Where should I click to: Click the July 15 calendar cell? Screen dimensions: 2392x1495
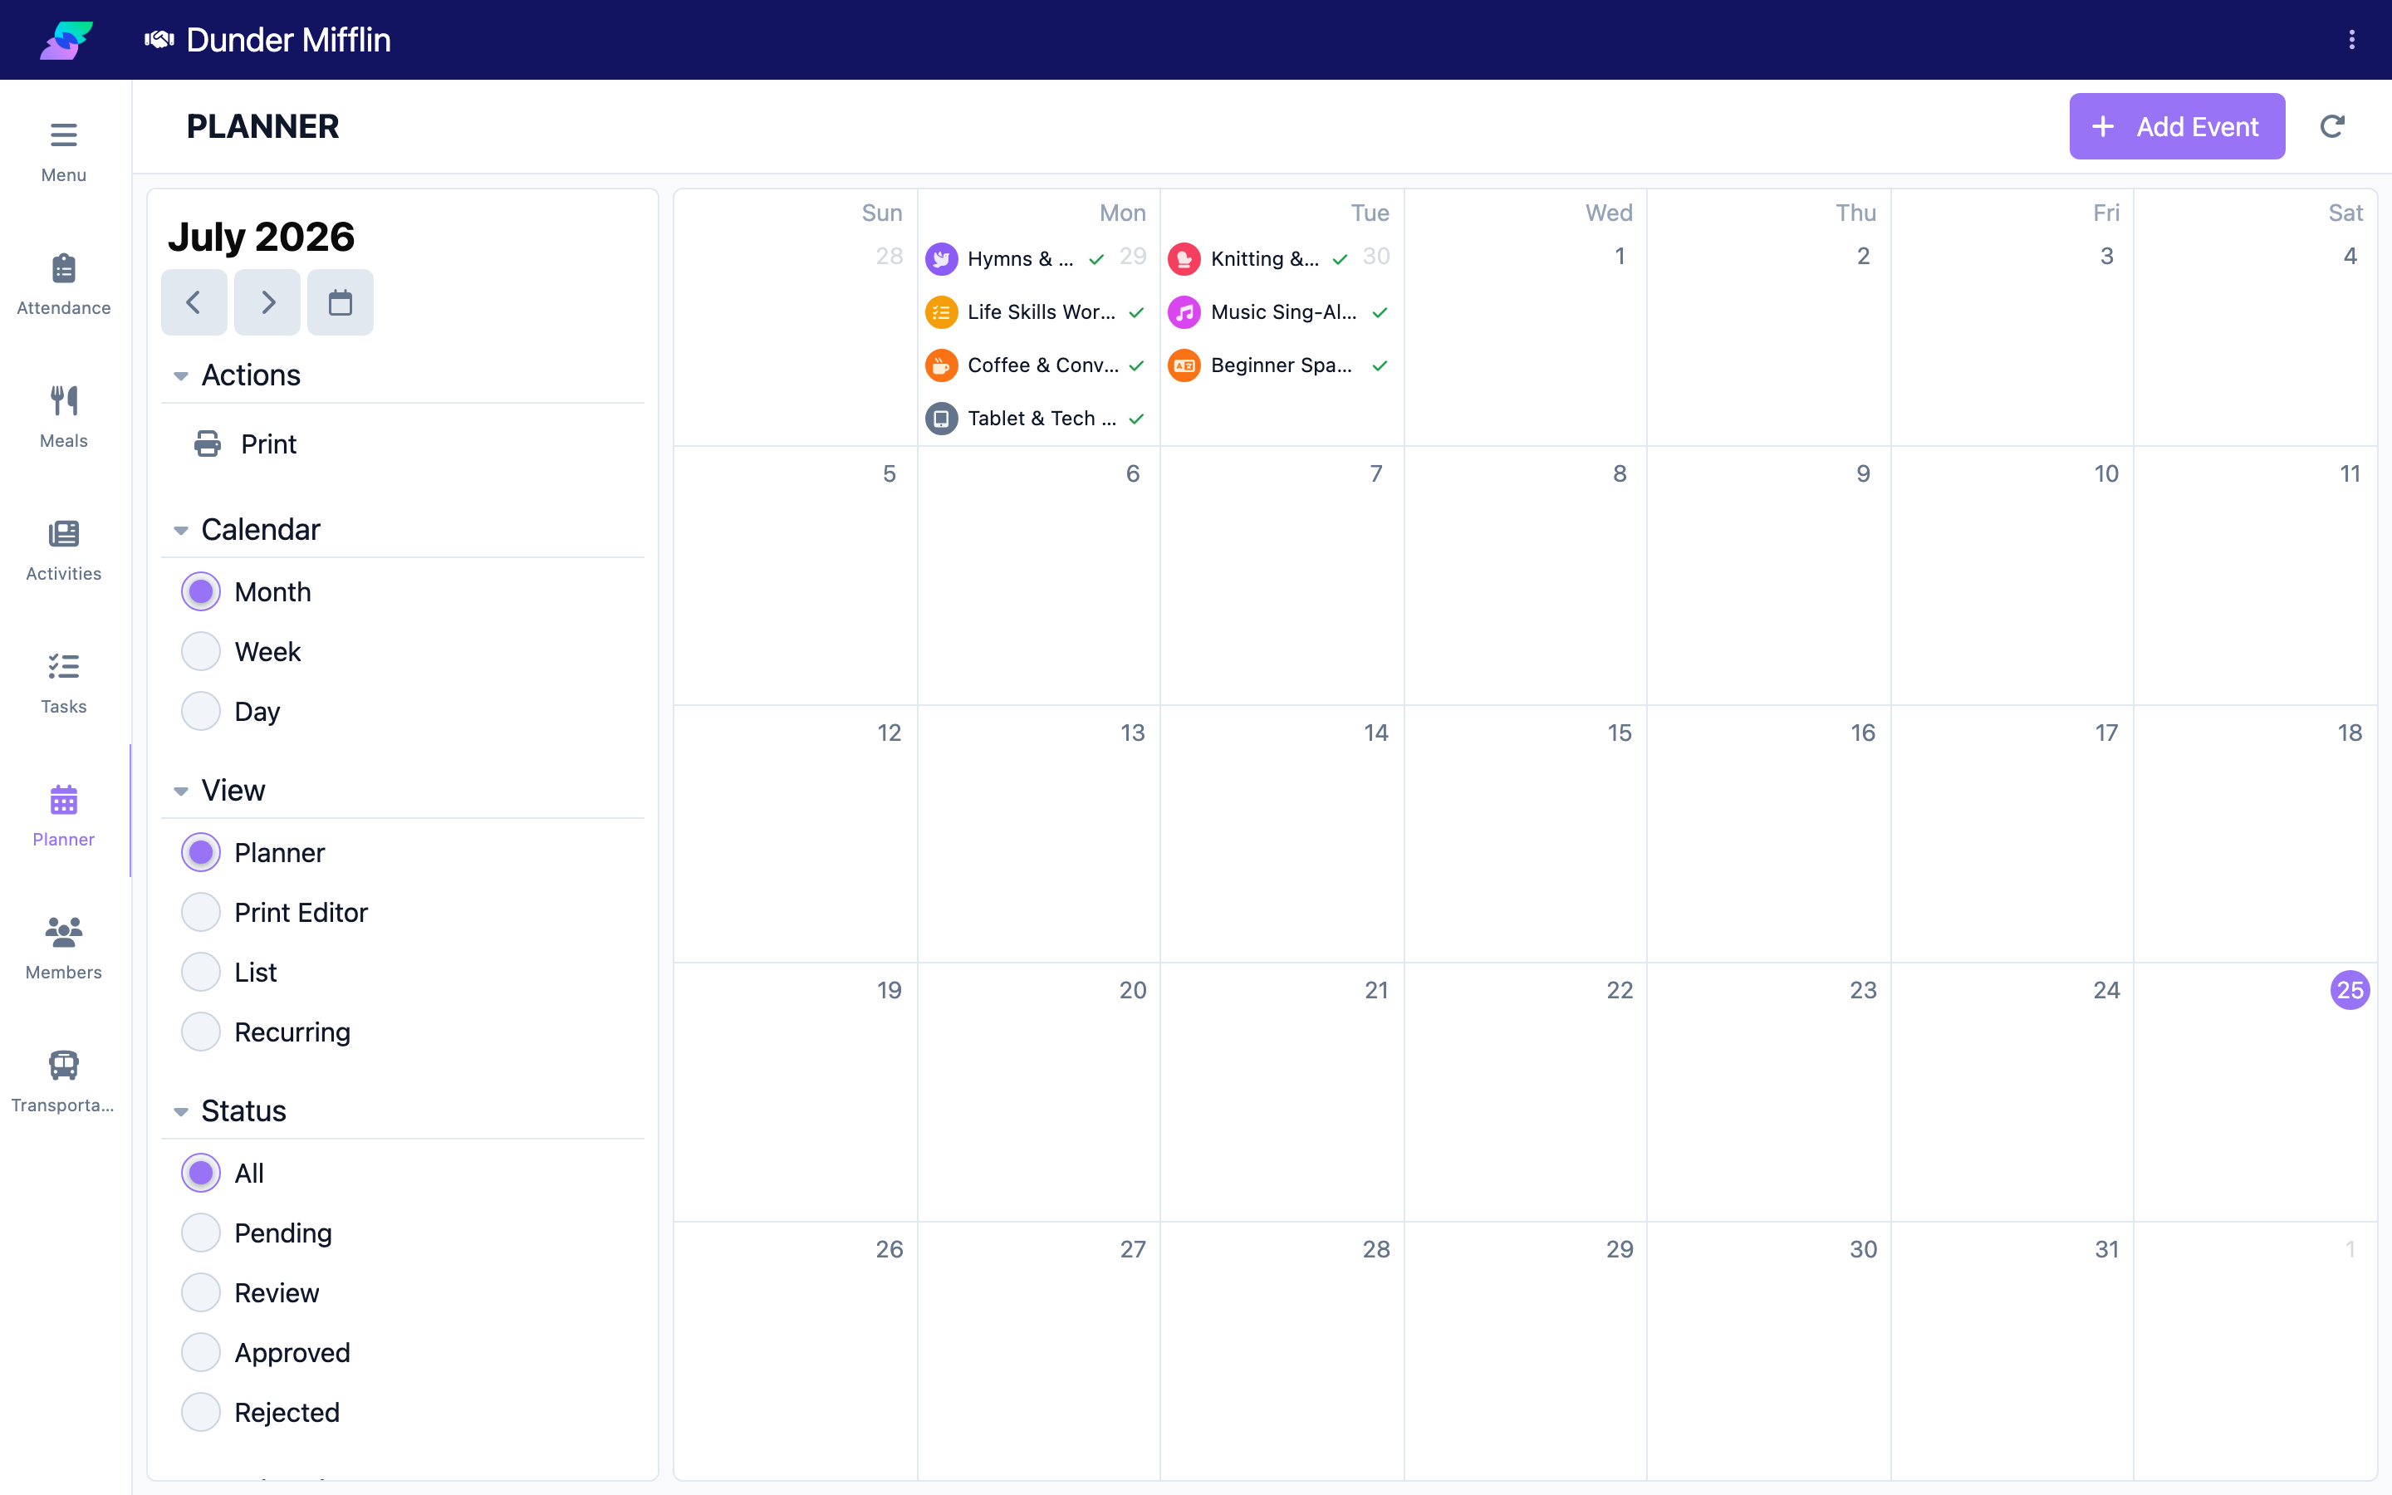click(1525, 834)
